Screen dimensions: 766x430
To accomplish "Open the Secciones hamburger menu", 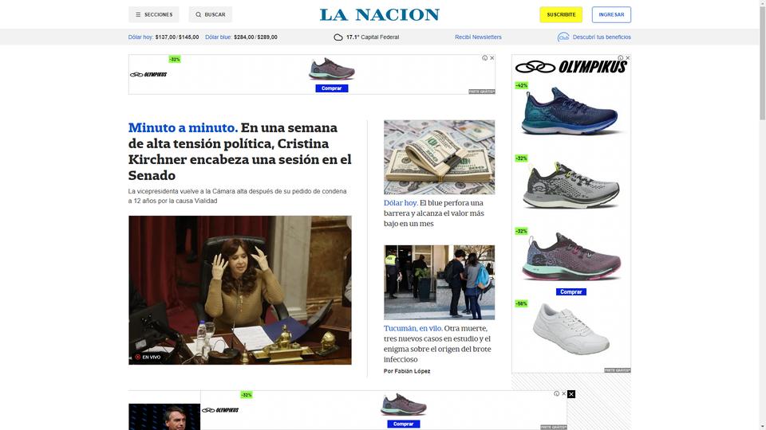I will tap(153, 14).
